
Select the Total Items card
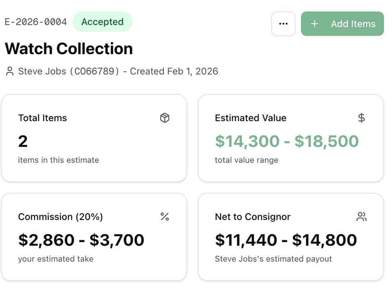pos(94,138)
